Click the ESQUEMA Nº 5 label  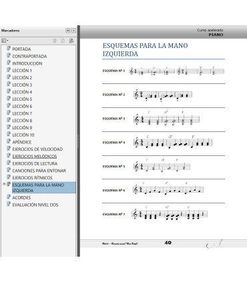(113, 167)
